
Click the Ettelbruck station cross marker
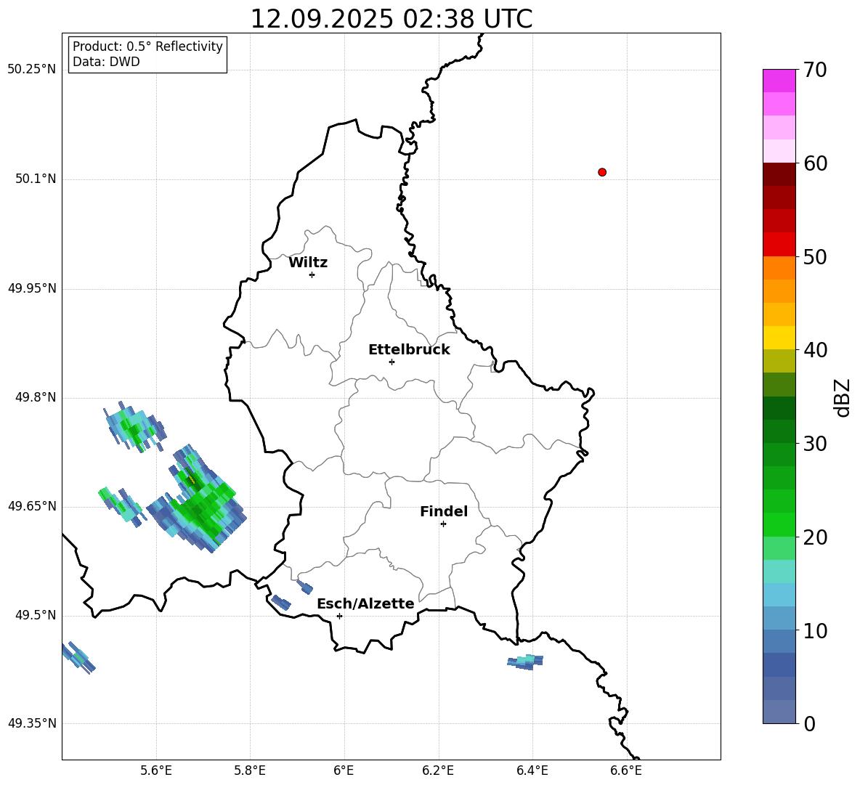(392, 362)
